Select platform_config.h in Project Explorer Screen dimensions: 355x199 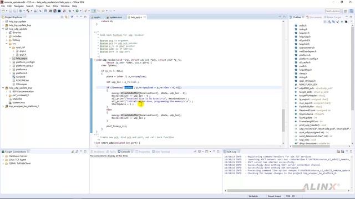pyautogui.click(x=25, y=62)
